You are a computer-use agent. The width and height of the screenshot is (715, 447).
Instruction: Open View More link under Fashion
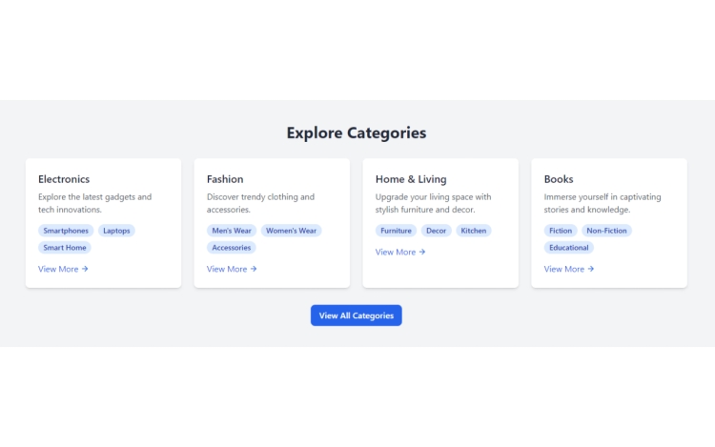click(232, 269)
